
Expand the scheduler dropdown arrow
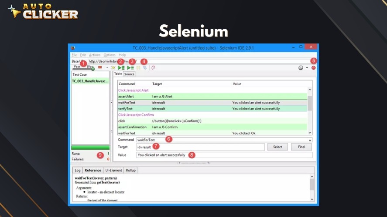point(307,68)
